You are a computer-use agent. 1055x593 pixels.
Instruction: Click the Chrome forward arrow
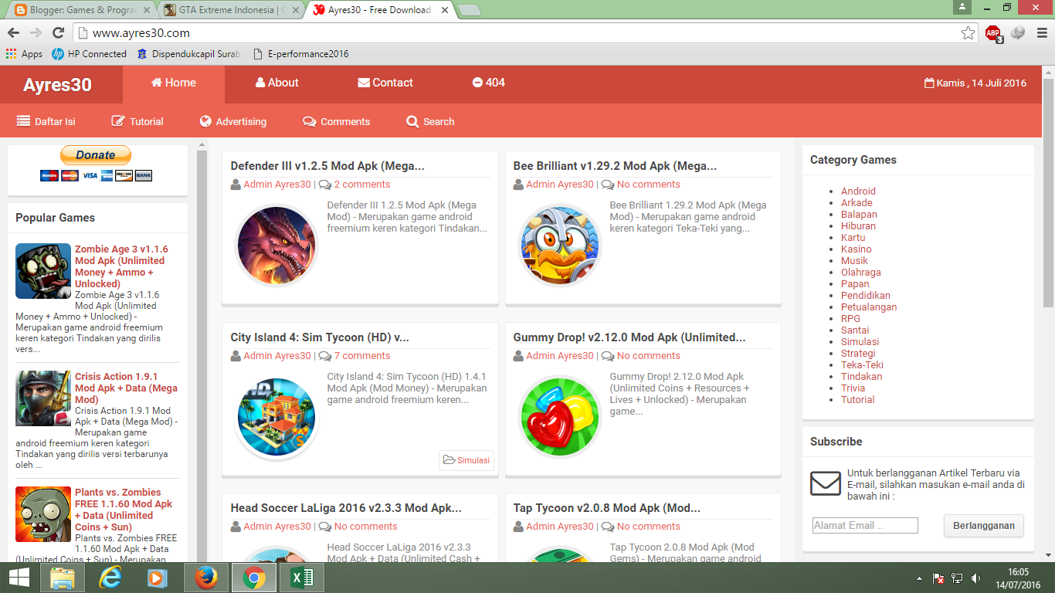point(36,33)
